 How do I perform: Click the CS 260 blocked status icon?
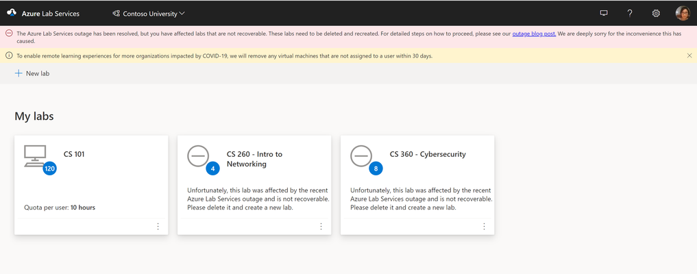198,156
